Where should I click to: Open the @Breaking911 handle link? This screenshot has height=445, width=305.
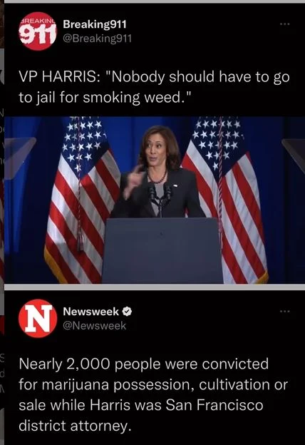98,39
